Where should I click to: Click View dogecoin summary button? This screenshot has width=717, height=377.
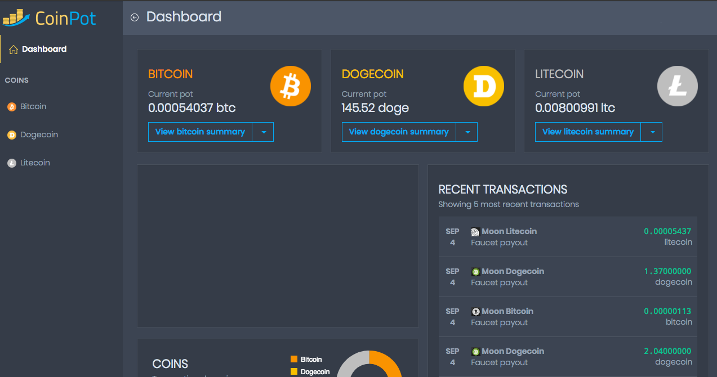(x=399, y=132)
